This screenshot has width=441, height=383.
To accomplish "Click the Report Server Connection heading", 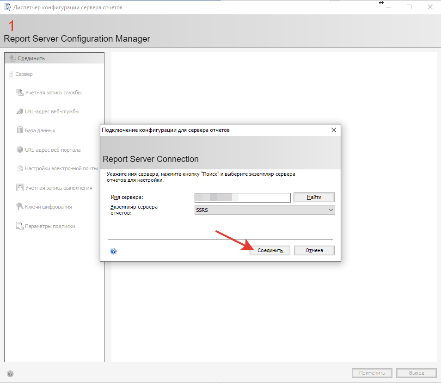I will coord(151,159).
